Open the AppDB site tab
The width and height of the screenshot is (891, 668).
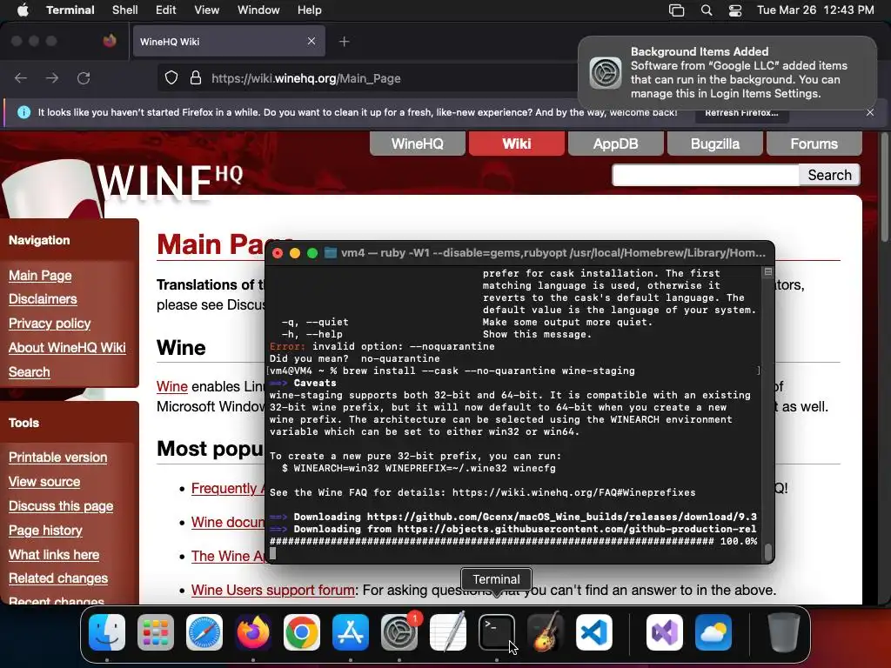pyautogui.click(x=615, y=144)
